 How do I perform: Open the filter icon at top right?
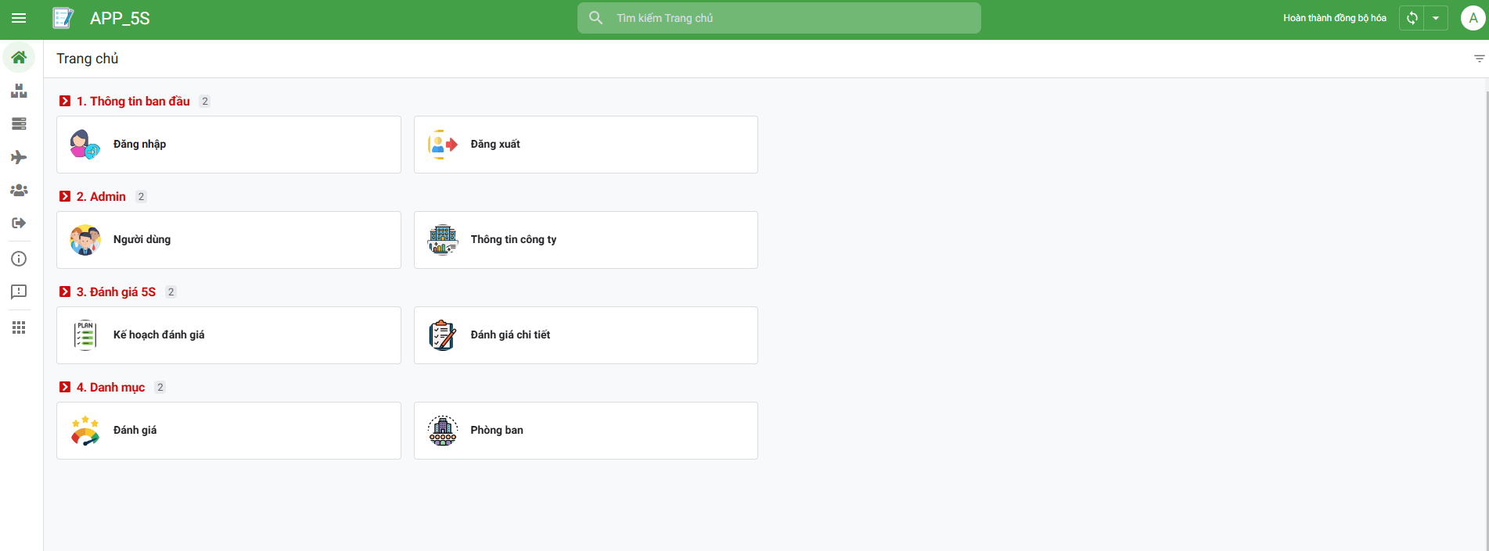pyautogui.click(x=1479, y=59)
